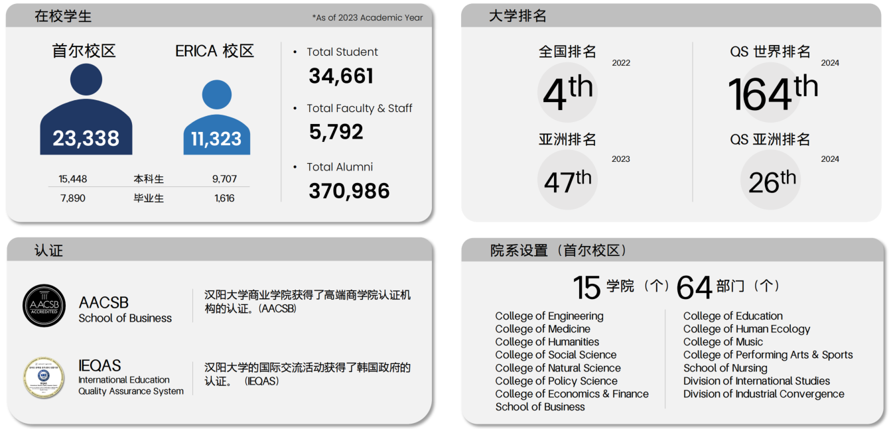Select "School of Business" in the college list
The width and height of the screenshot is (891, 429).
pyautogui.click(x=540, y=407)
